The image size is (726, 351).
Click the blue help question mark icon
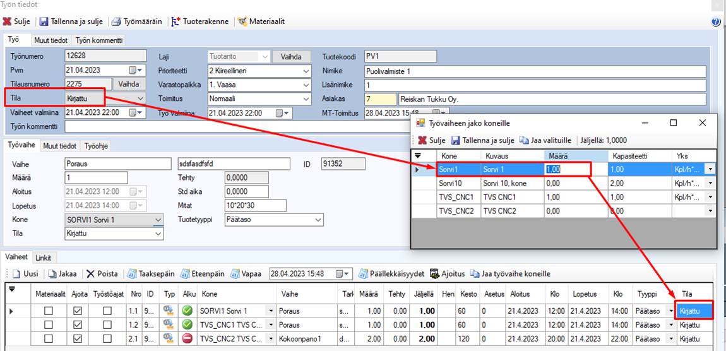pyautogui.click(x=716, y=21)
